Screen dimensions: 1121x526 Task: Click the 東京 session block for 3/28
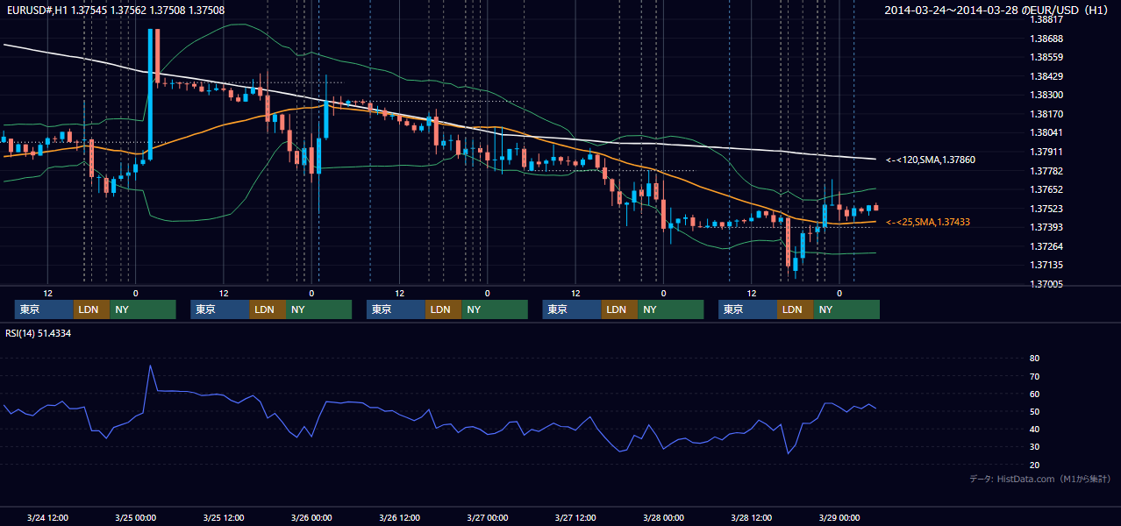[747, 309]
